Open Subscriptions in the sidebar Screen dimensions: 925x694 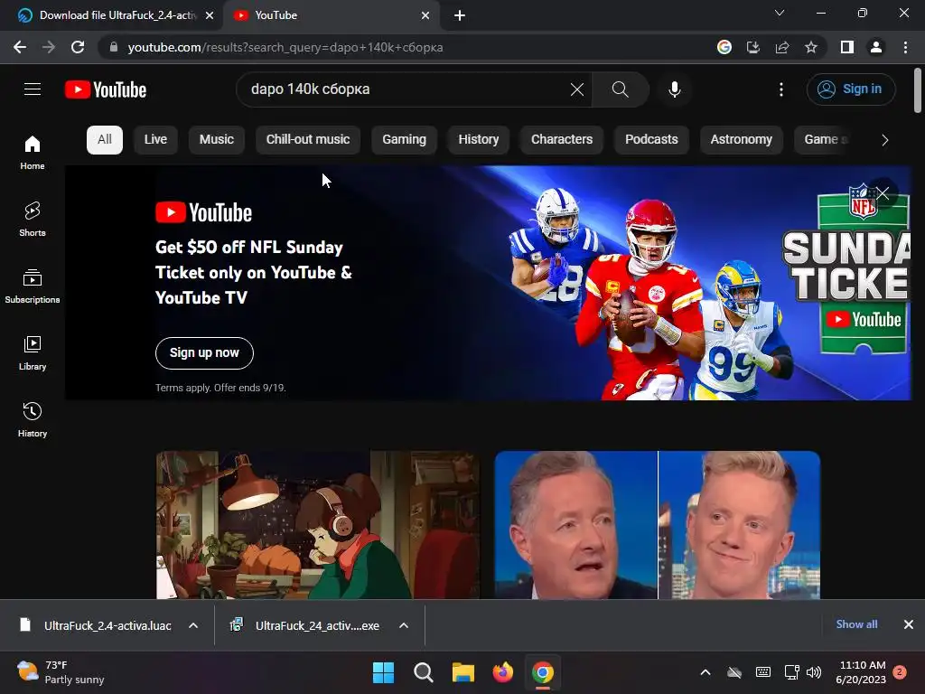[x=33, y=286]
